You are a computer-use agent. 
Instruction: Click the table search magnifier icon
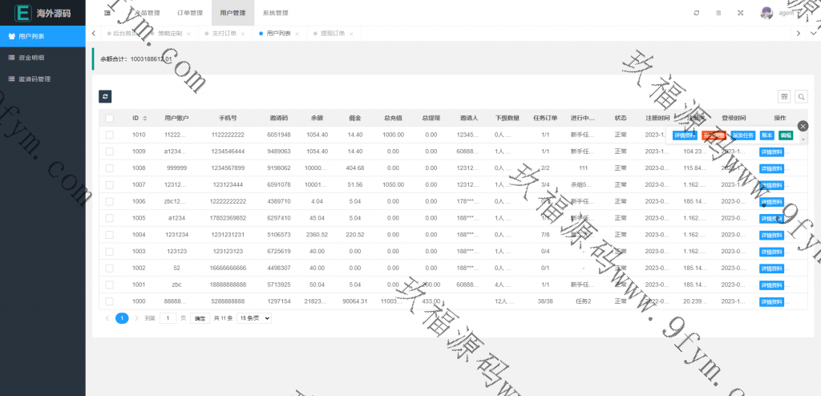pyautogui.click(x=801, y=96)
